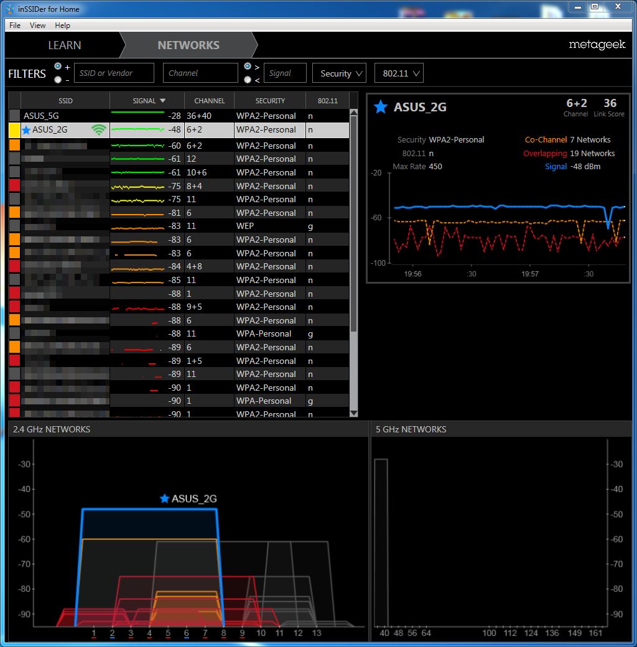
Task: Click the network list scrollbar up arrow
Action: point(353,113)
